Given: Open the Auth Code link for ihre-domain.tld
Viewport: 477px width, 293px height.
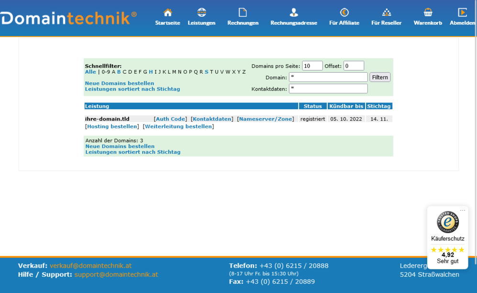Looking at the screenshot, I should pyautogui.click(x=170, y=119).
